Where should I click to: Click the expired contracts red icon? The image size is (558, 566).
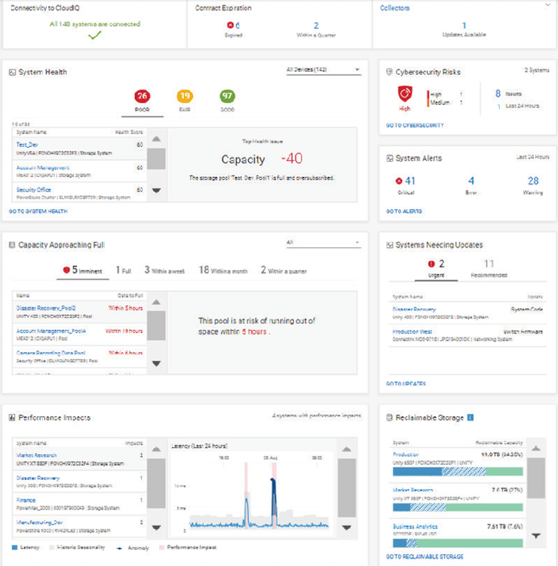click(230, 26)
